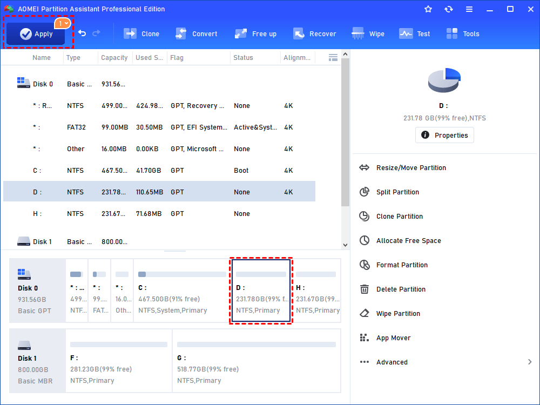The width and height of the screenshot is (540, 405).
Task: Open the hamburger menu in title bar
Action: pyautogui.click(x=469, y=9)
